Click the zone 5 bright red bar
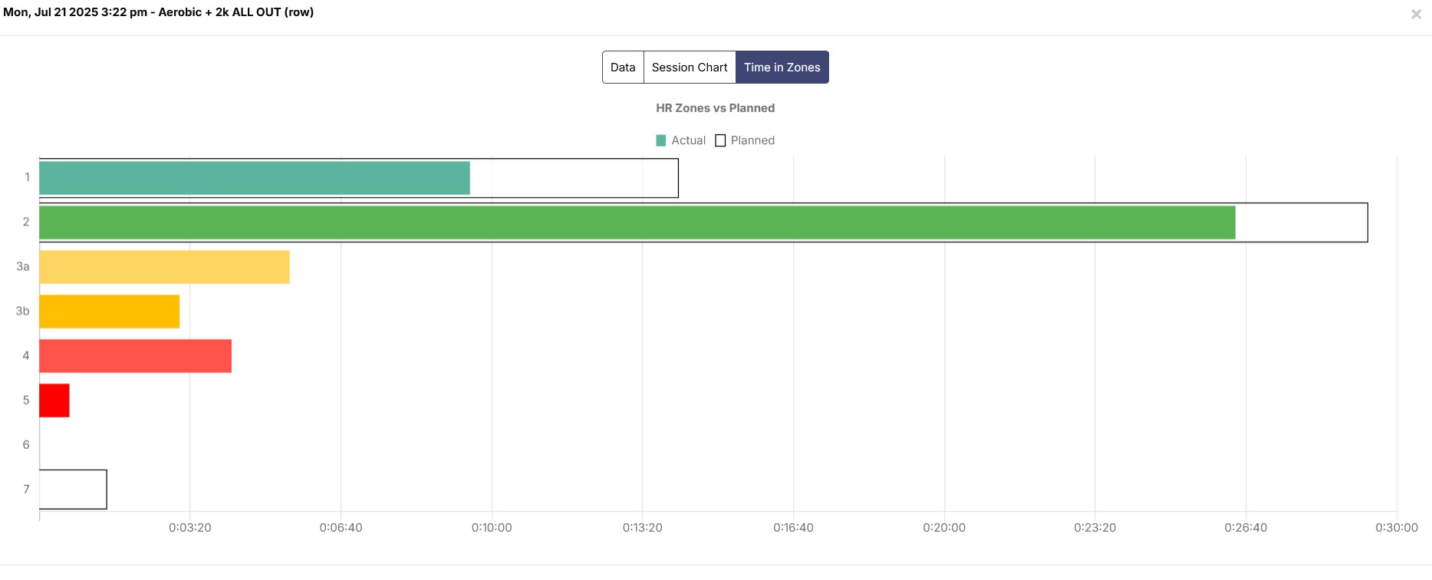The image size is (1432, 580). click(54, 400)
